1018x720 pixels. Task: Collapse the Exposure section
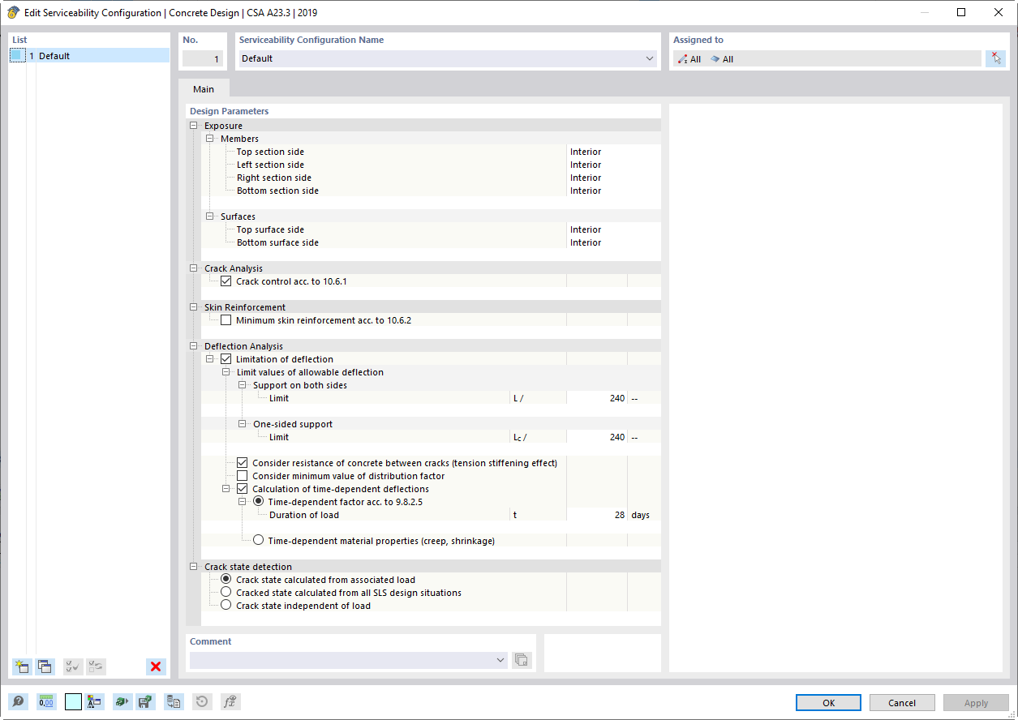click(x=193, y=125)
